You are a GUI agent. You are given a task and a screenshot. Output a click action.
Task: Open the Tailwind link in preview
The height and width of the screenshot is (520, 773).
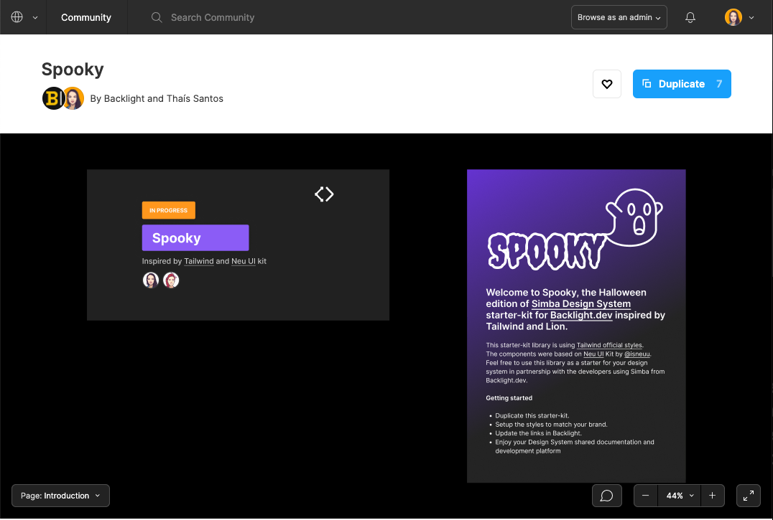[x=199, y=261]
